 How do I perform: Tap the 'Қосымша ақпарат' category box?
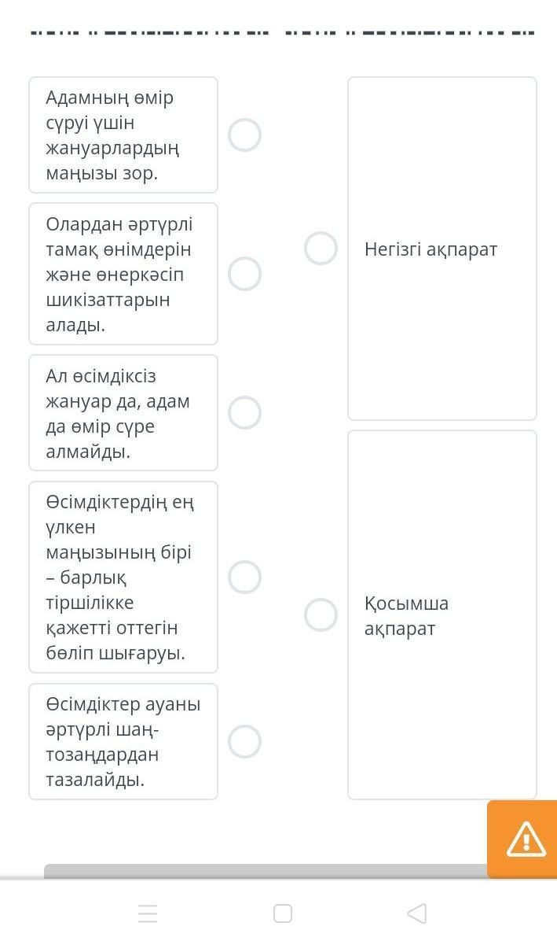(442, 615)
